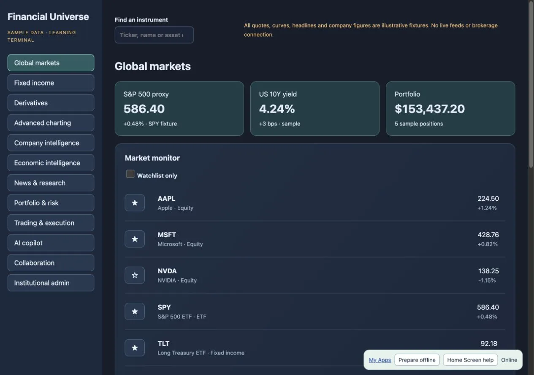This screenshot has height=375, width=534.
Task: Click the TLT ticker name
Action: tap(163, 343)
